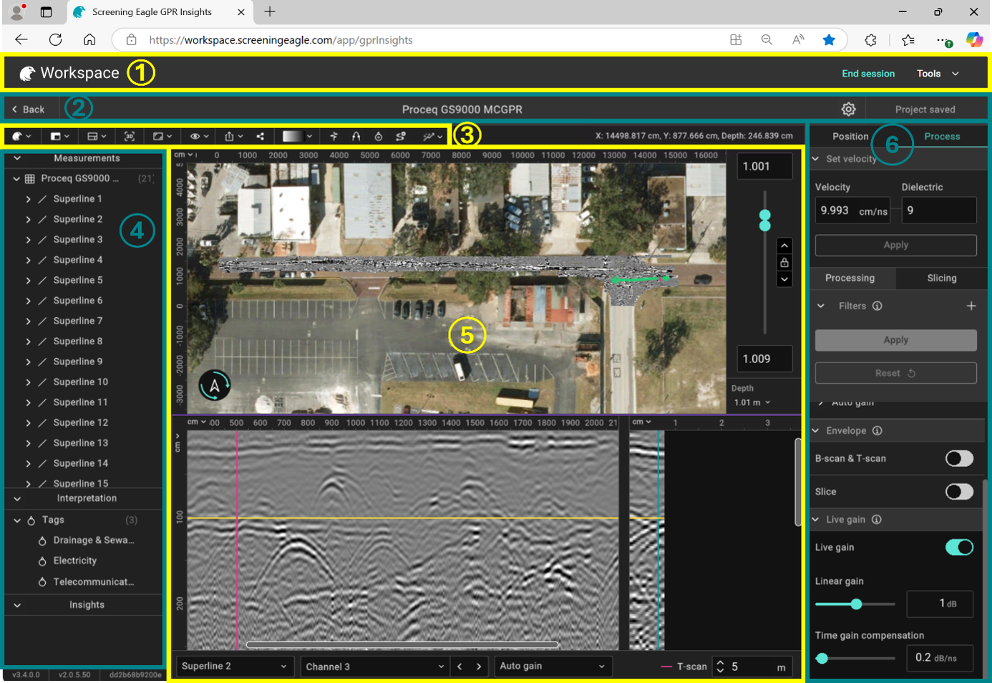Expand the Insights section
The height and width of the screenshot is (683, 992).
point(17,605)
